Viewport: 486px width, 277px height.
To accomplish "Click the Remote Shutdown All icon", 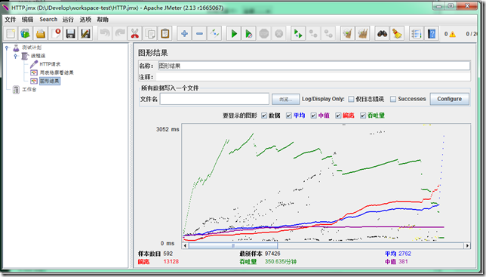I will tap(328, 33).
